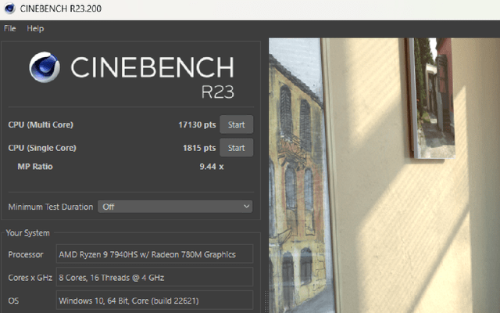Open the Minimum Test Duration dropdown
Viewport: 500px width, 313px height.
[x=175, y=207]
